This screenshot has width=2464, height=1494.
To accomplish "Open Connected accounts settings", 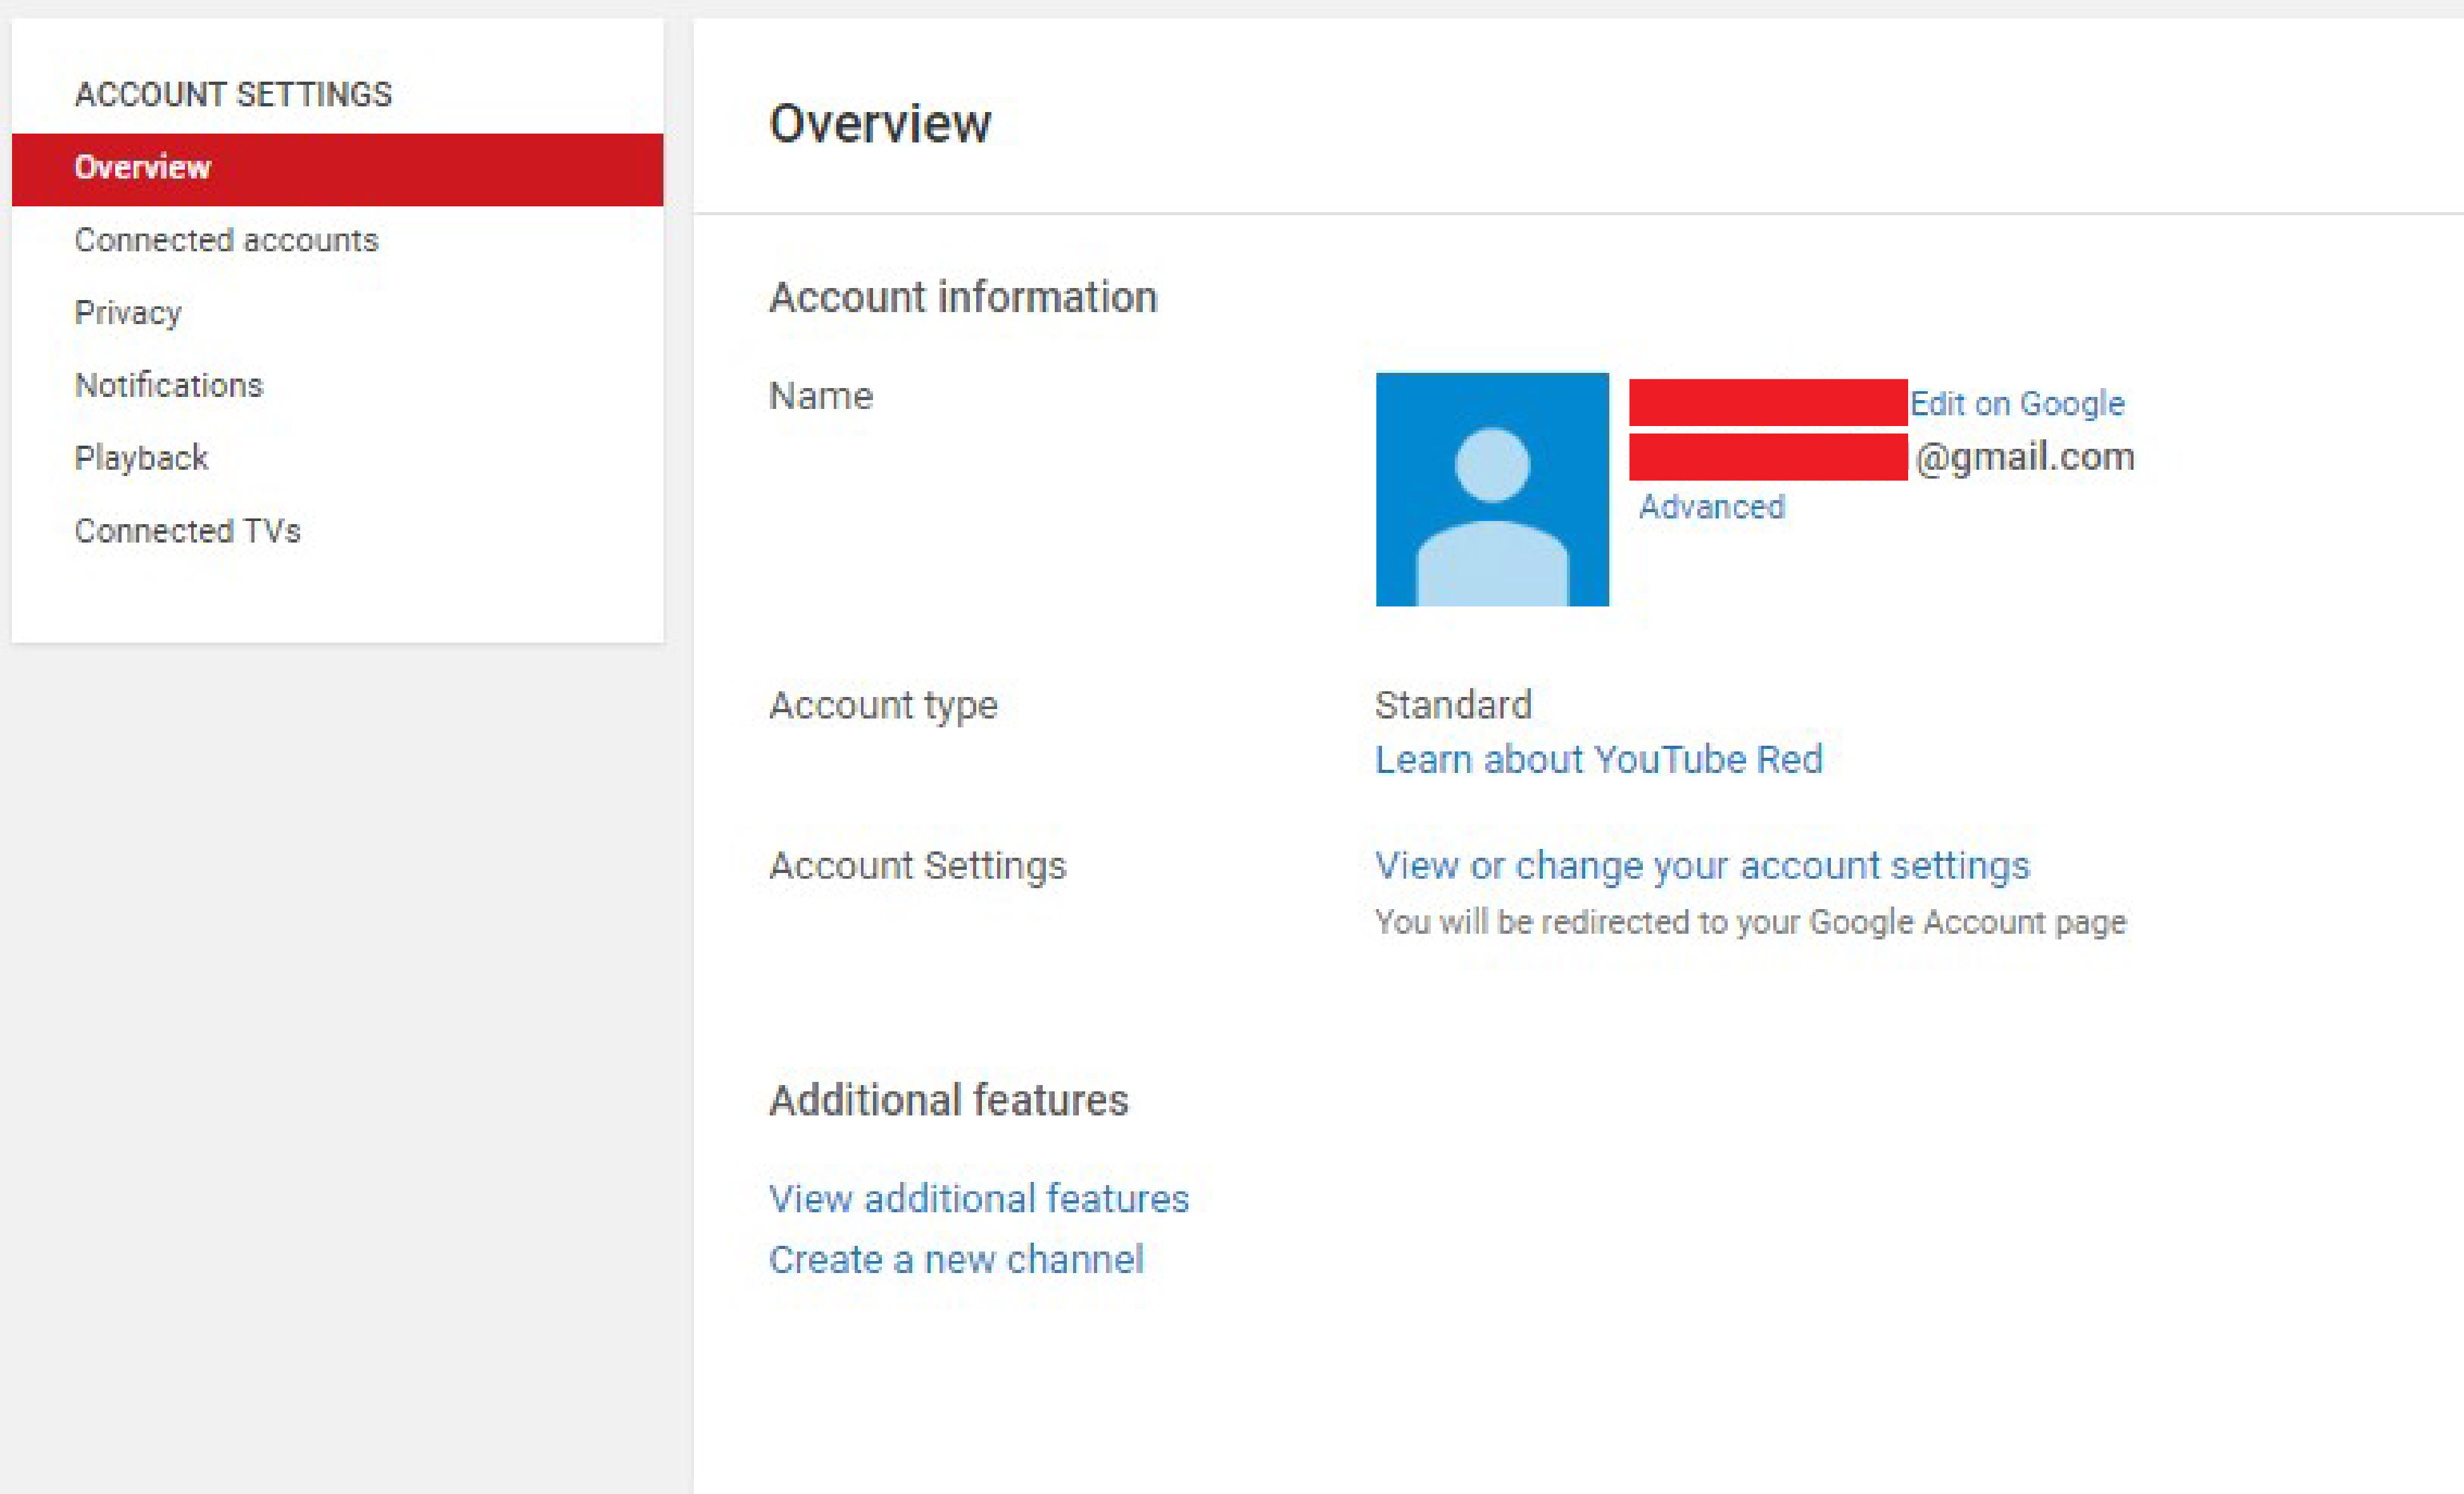I will coord(227,241).
